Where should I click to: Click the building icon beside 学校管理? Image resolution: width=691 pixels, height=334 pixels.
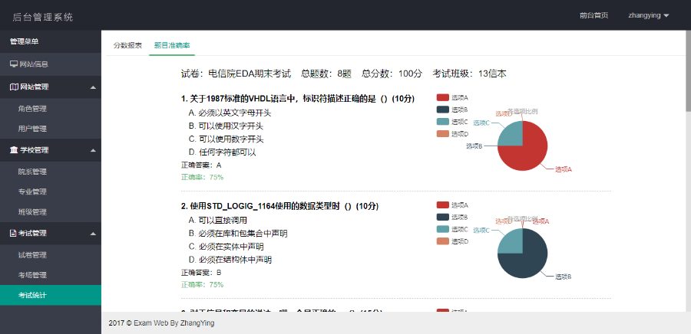tap(14, 150)
